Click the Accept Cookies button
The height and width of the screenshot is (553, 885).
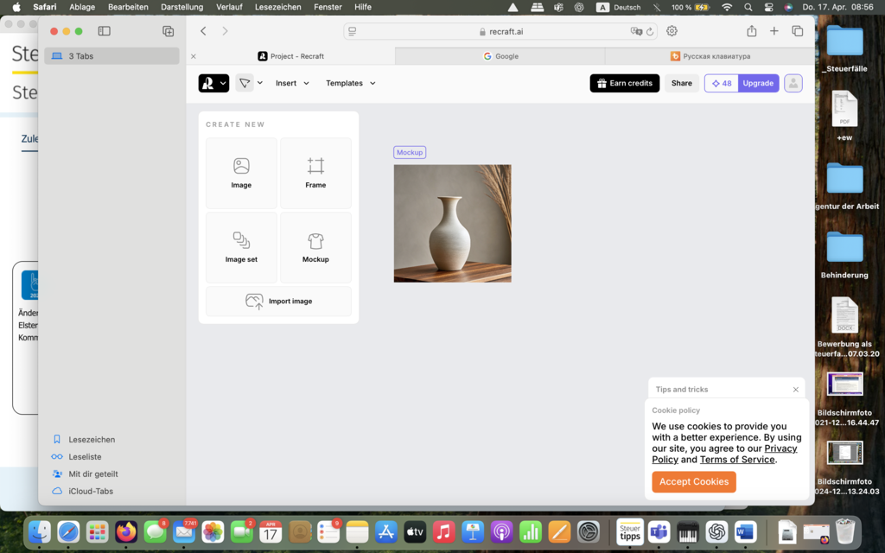click(x=694, y=482)
